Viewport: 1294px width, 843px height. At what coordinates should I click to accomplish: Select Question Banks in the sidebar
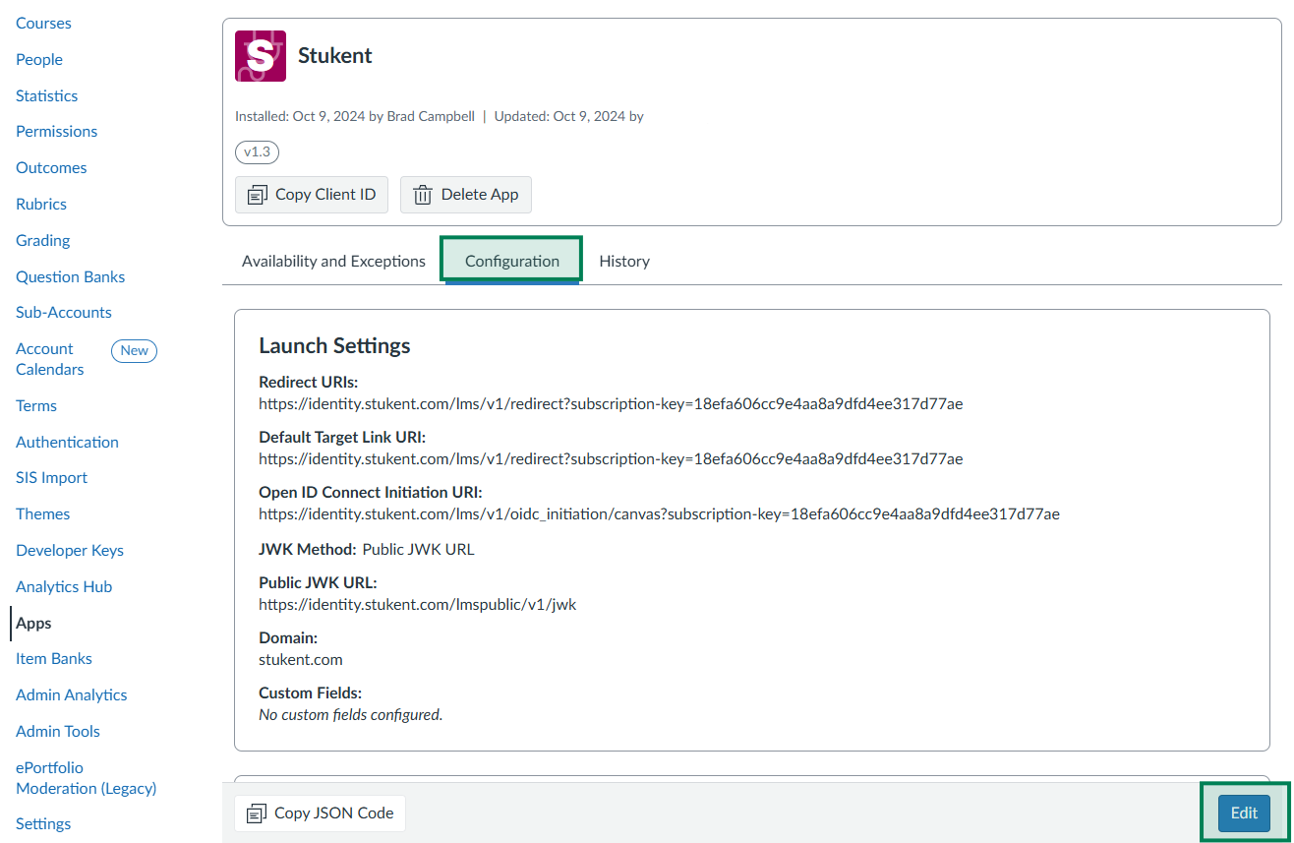(70, 277)
